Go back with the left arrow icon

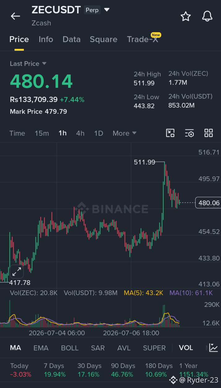coord(15,16)
